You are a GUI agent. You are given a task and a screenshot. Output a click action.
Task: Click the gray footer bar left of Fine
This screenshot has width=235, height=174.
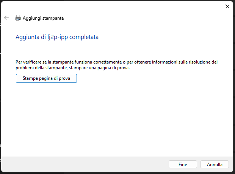84,165
